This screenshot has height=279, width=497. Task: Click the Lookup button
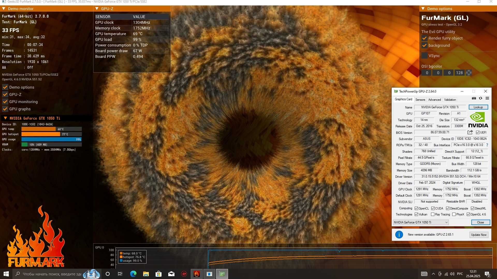[478, 107]
